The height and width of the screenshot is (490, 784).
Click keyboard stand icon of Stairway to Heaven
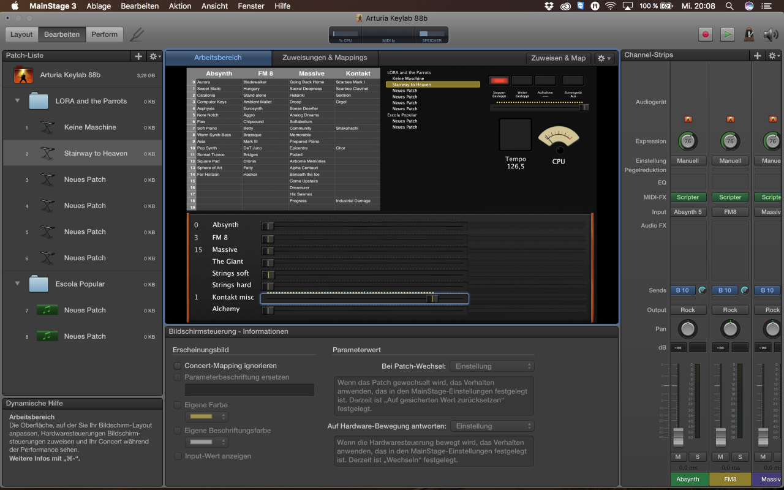click(x=47, y=154)
